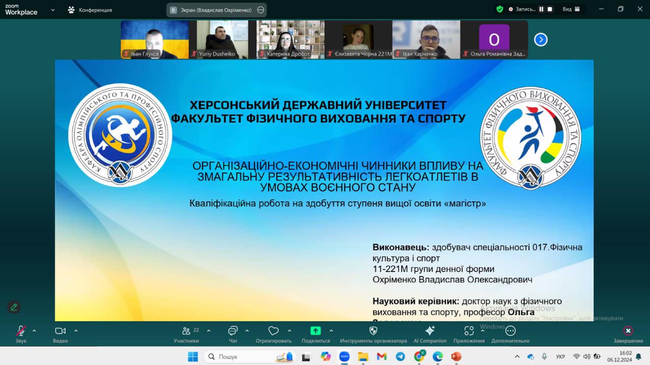This screenshot has width=650, height=365.
Task: Open Telegram from the taskbar
Action: click(x=400, y=357)
